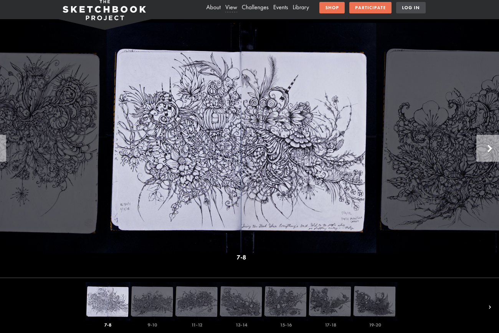The width and height of the screenshot is (499, 333).
Task: Select the pages 9-10 thumbnail
Action: click(x=152, y=301)
